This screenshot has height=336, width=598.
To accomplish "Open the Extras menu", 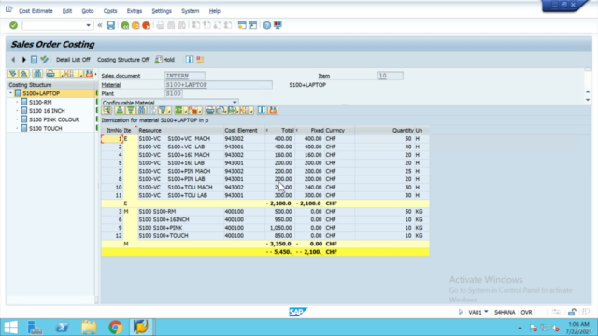I will (x=135, y=11).
